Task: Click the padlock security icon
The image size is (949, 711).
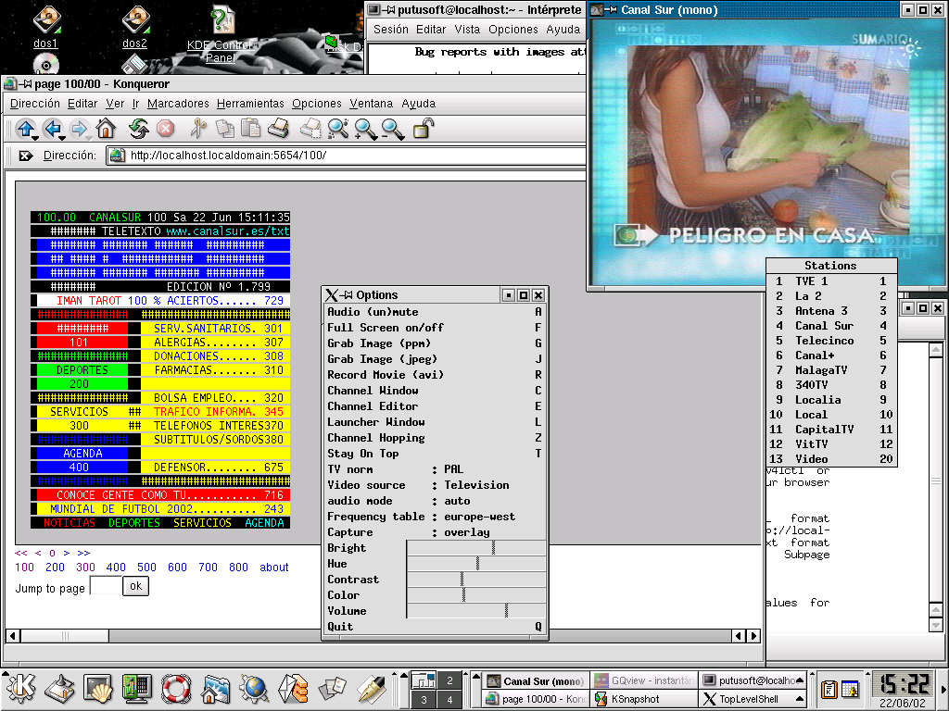Action: 423,129
